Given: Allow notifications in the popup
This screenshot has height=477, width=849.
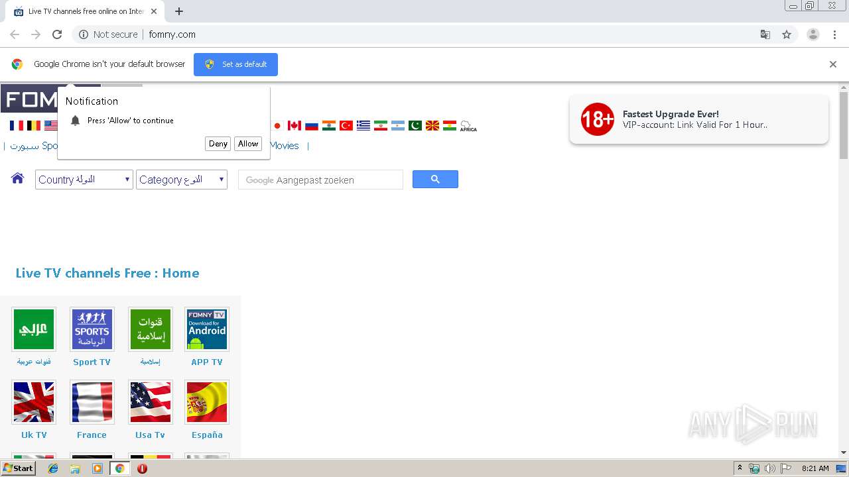Looking at the screenshot, I should (x=248, y=144).
